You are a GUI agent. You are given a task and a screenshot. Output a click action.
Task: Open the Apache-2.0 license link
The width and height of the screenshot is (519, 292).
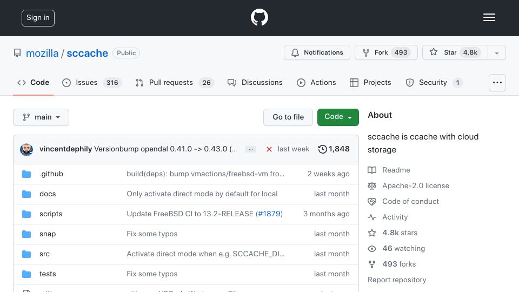click(x=416, y=185)
